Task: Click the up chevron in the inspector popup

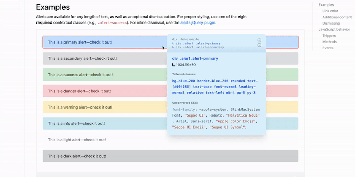Action: [259, 40]
